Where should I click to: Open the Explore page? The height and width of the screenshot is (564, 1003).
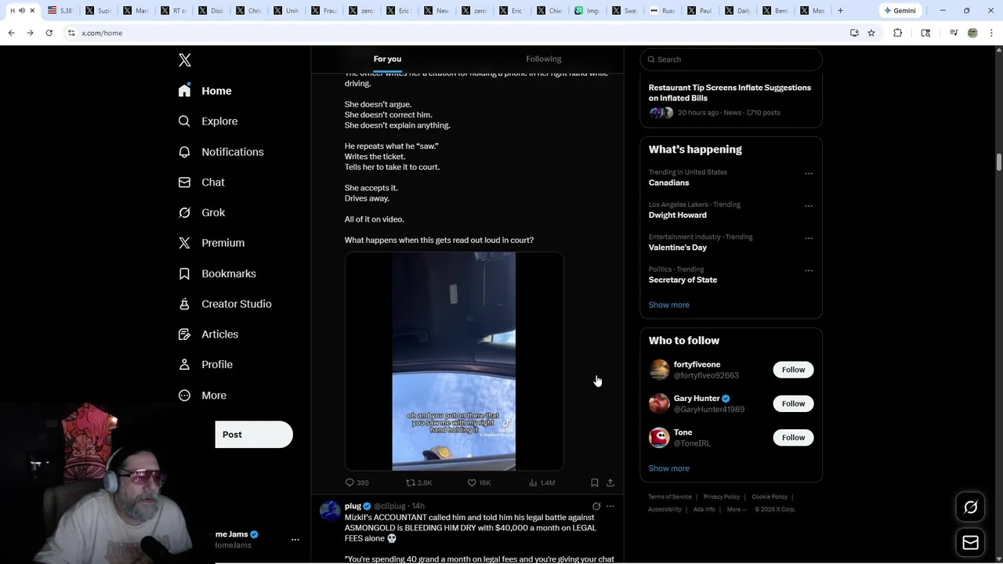pos(208,121)
